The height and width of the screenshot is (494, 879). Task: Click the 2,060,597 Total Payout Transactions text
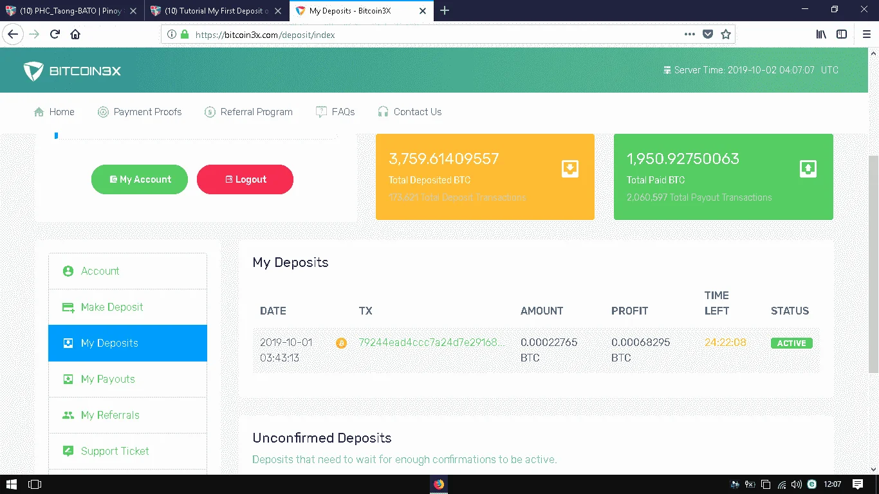pyautogui.click(x=699, y=197)
